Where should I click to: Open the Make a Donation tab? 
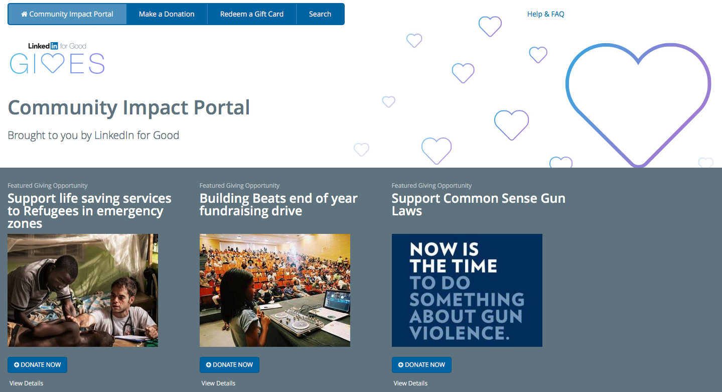pyautogui.click(x=167, y=14)
